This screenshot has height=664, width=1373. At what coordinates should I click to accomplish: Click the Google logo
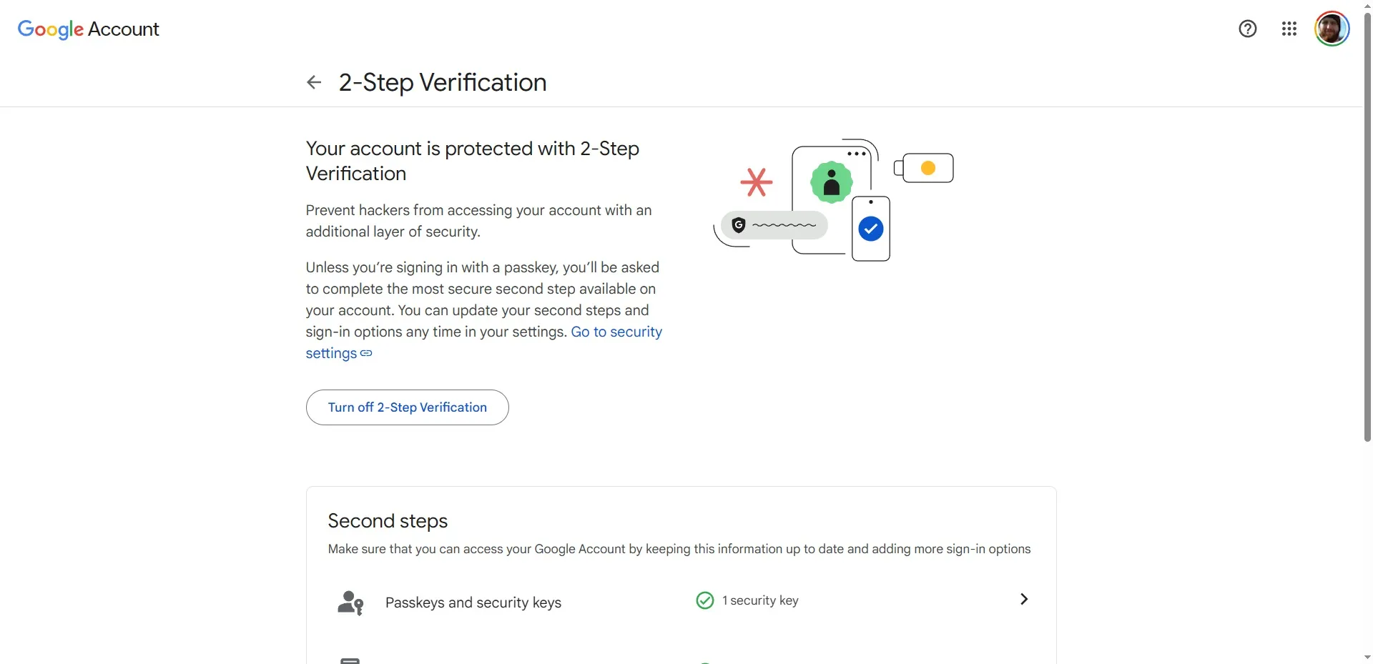[x=50, y=29]
